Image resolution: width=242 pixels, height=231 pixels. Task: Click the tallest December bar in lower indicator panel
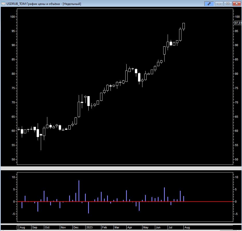coord(79,191)
